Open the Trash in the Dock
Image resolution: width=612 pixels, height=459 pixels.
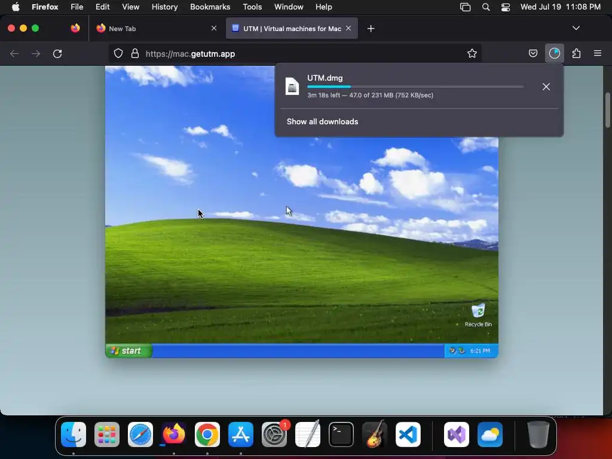click(538, 434)
